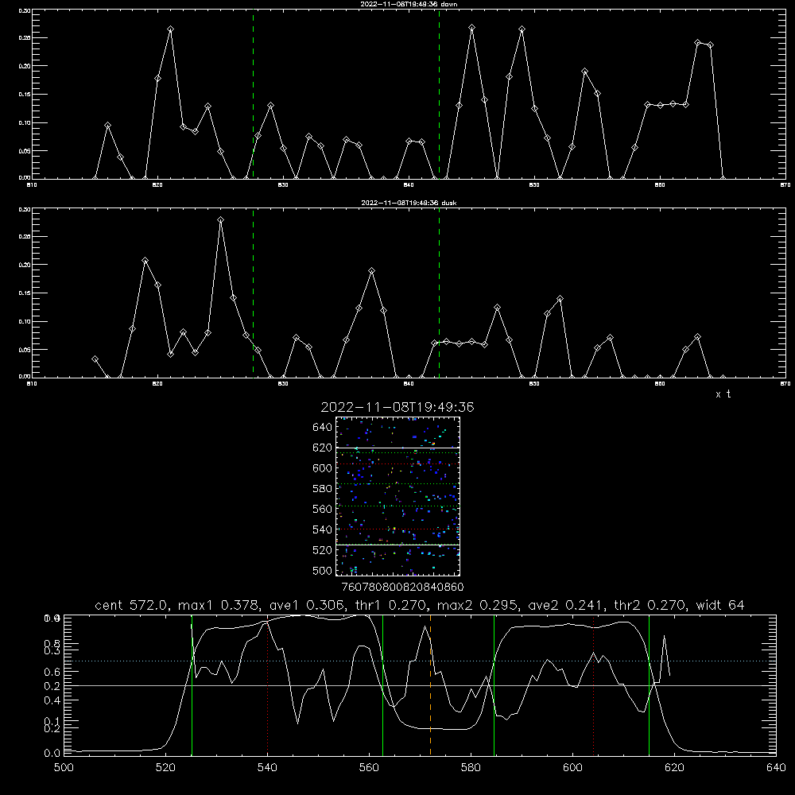Click the 520 label on the bottom plot x-axis
The image size is (795, 795).
point(166,768)
